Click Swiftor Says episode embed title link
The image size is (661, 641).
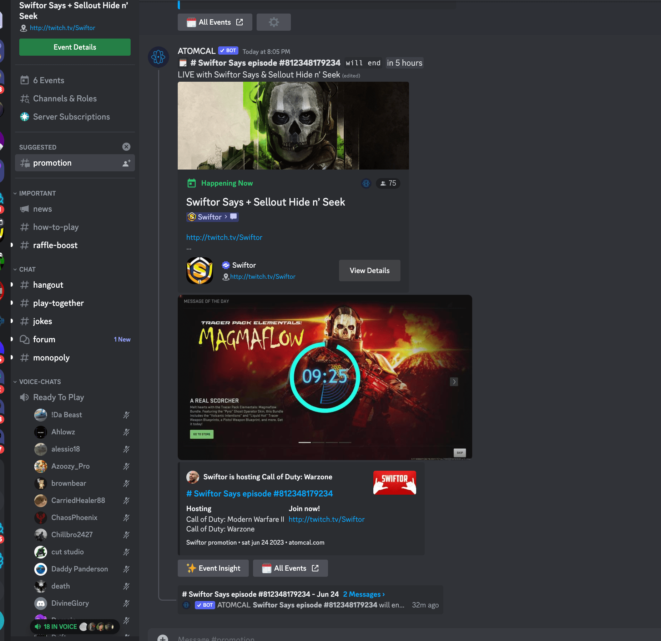[259, 494]
